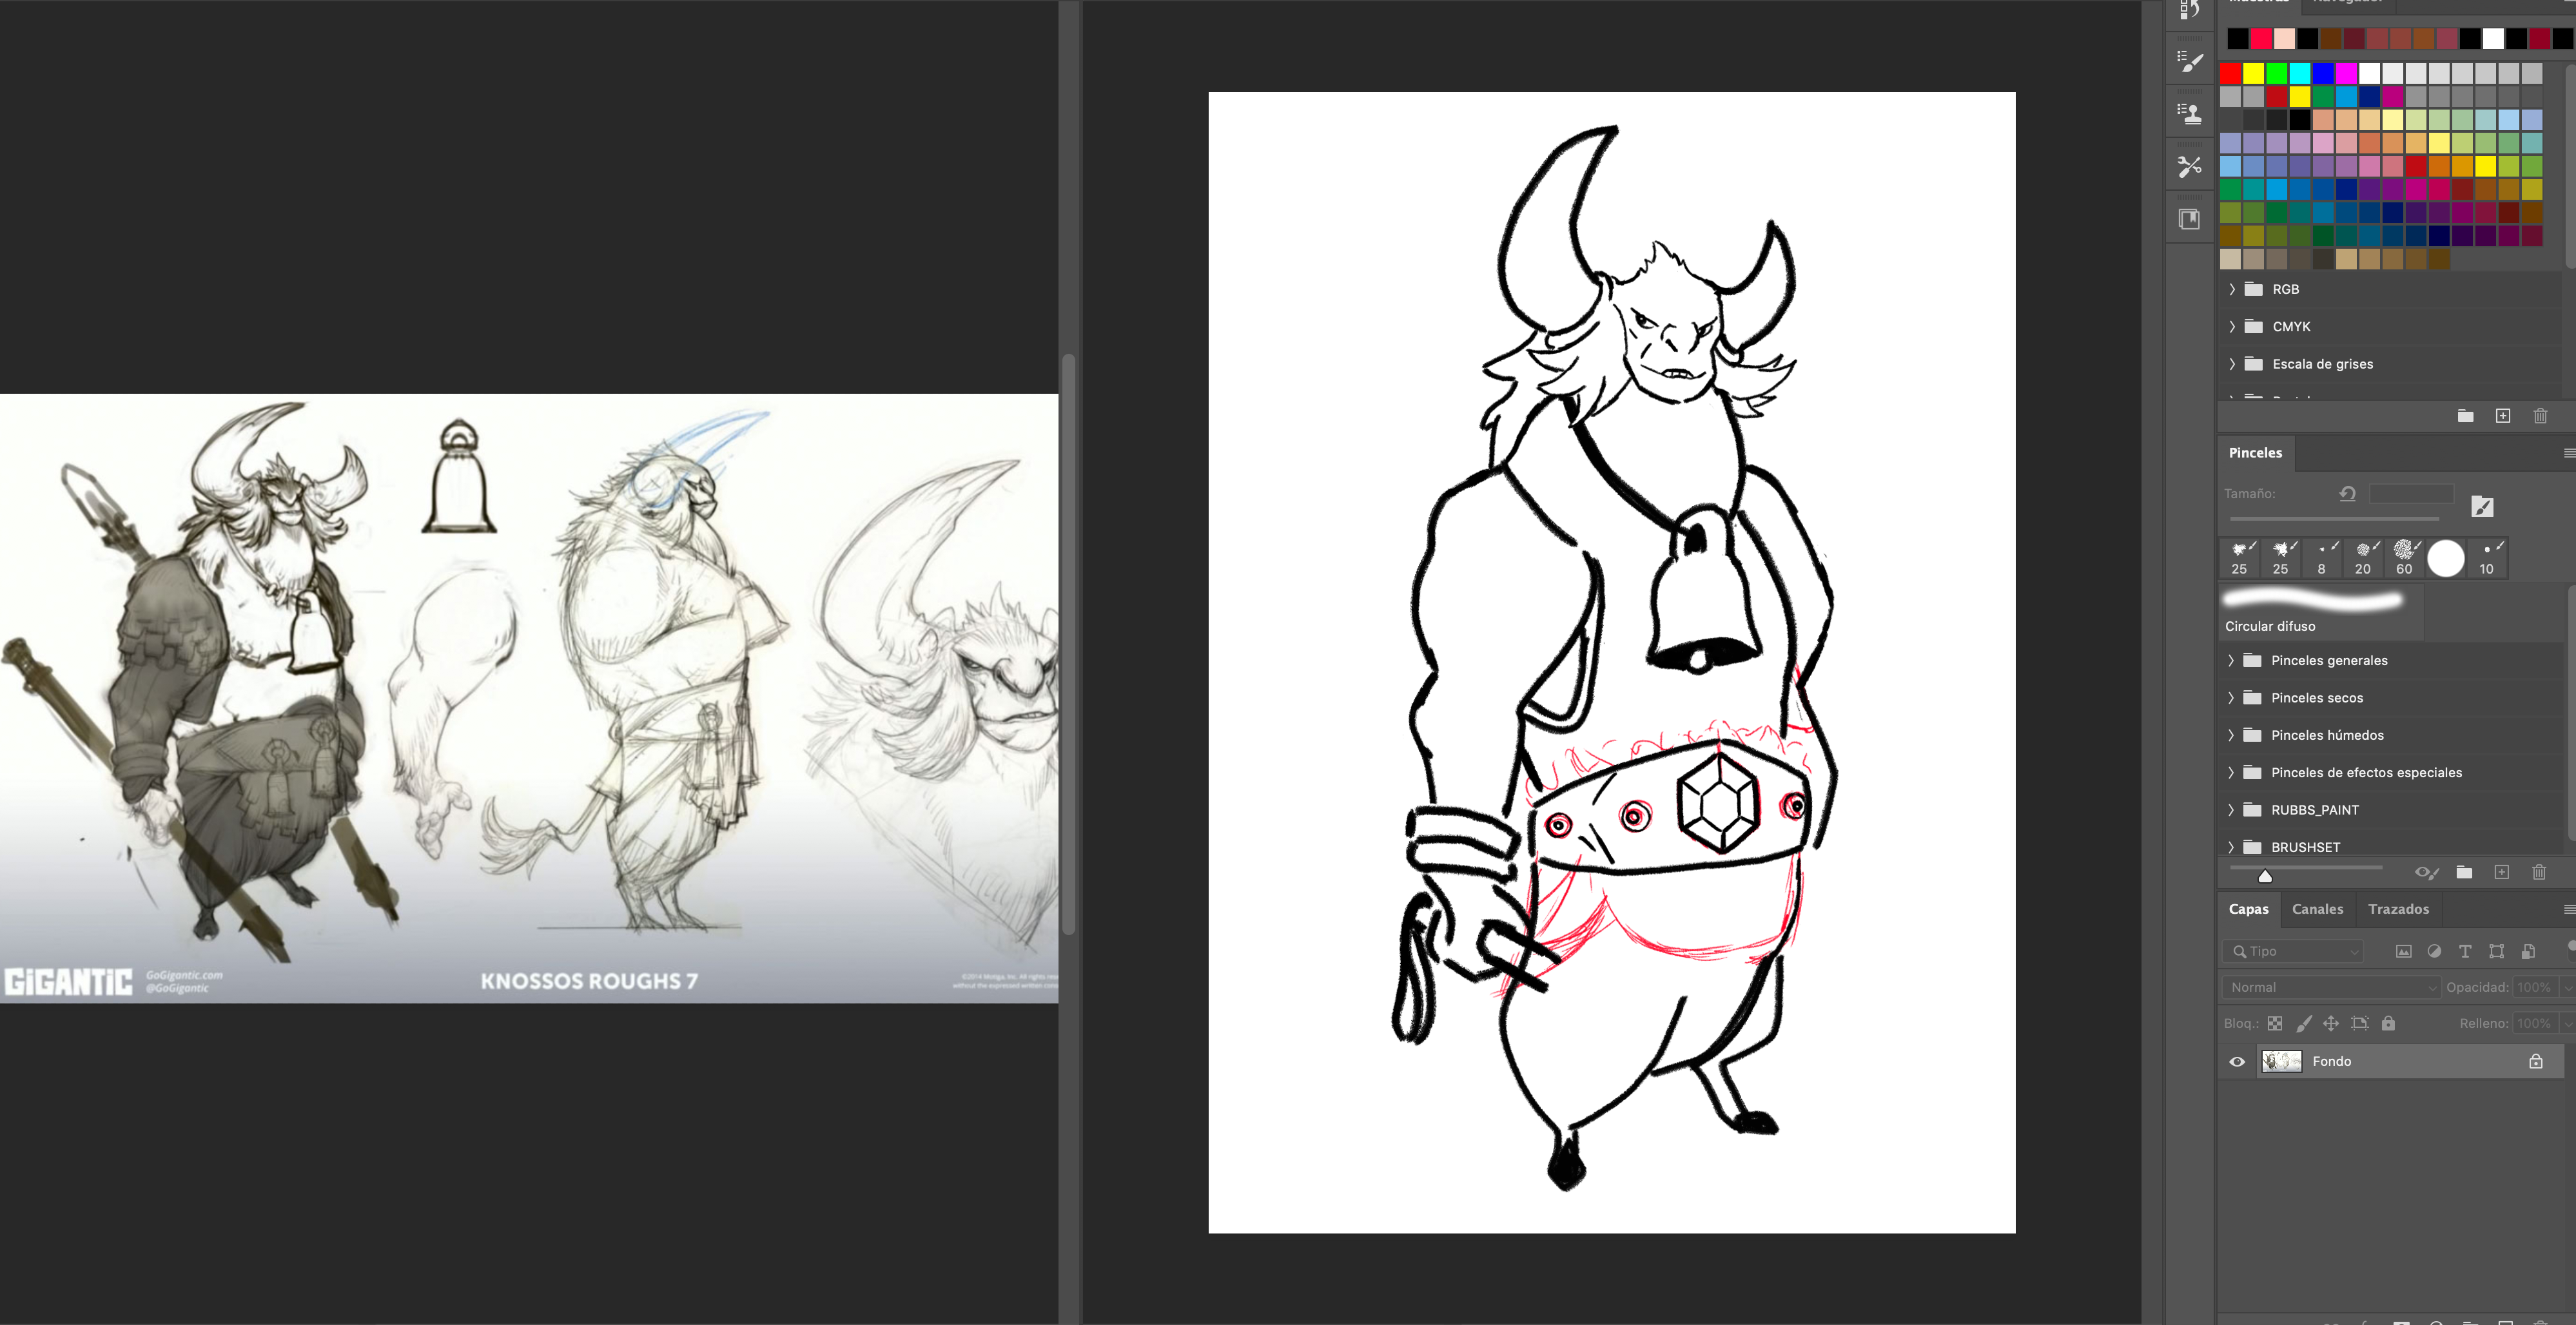Click the Tamaño brush size input field

click(x=2411, y=494)
